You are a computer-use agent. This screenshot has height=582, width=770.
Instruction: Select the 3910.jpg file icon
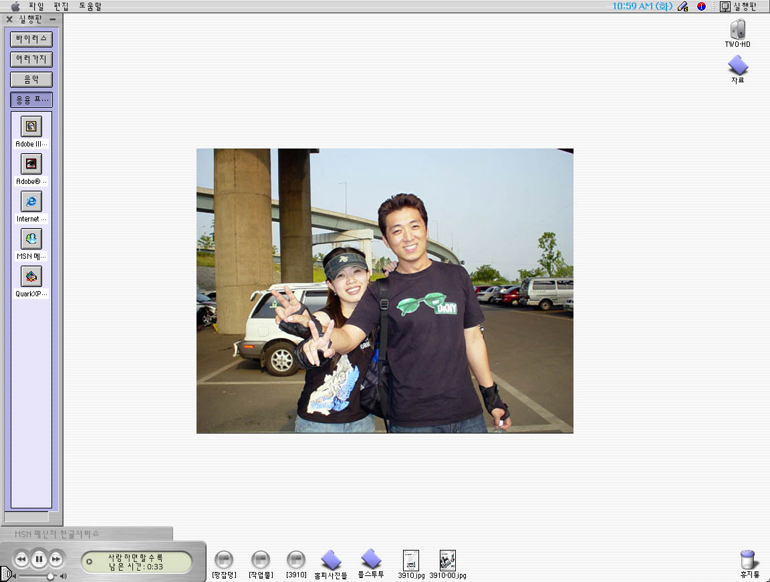click(411, 561)
